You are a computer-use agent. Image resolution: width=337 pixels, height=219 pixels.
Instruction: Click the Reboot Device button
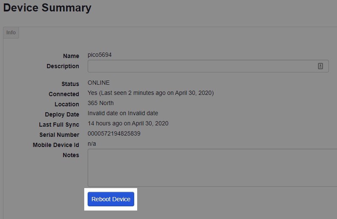click(x=111, y=199)
